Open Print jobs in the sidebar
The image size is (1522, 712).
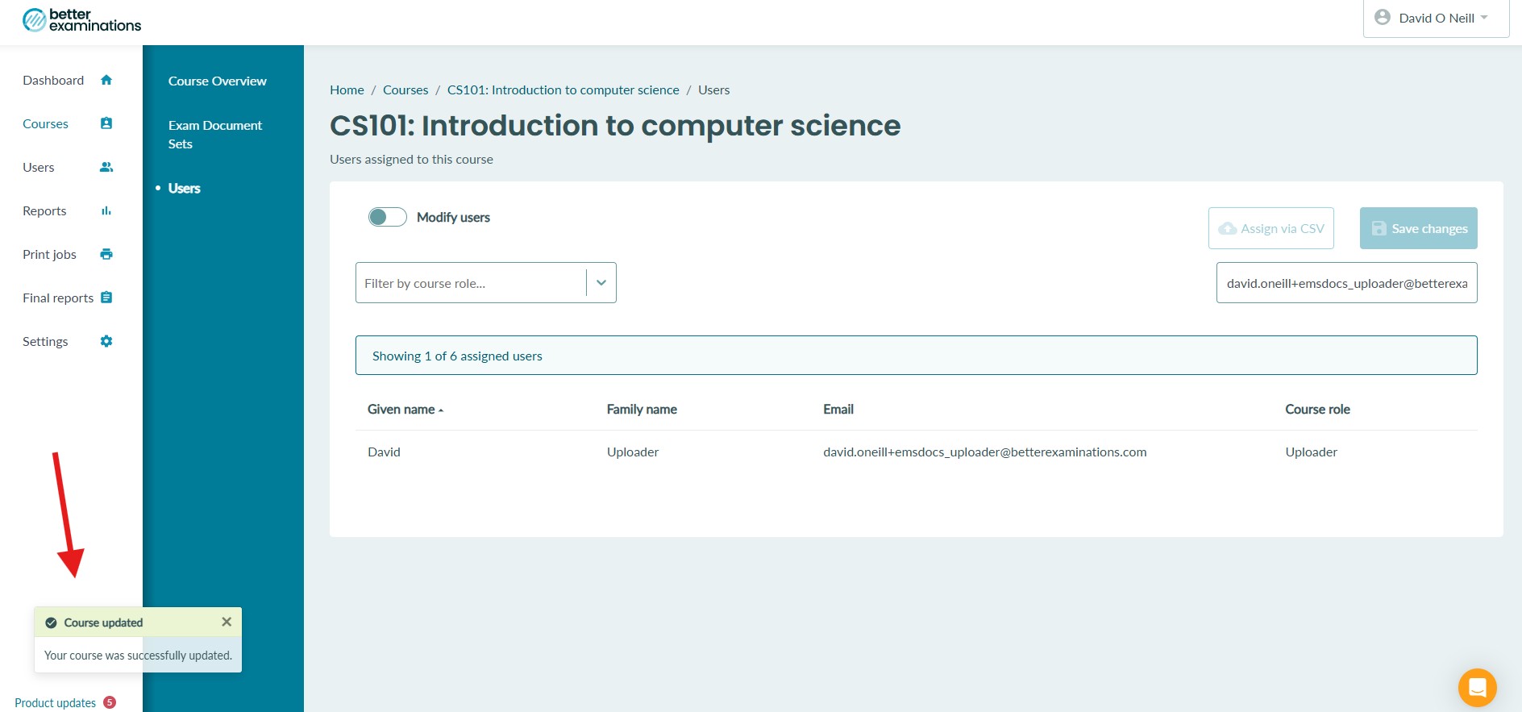pyautogui.click(x=49, y=254)
